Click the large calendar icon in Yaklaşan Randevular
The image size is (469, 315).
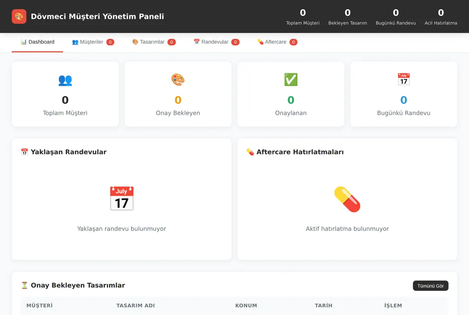[x=122, y=199]
